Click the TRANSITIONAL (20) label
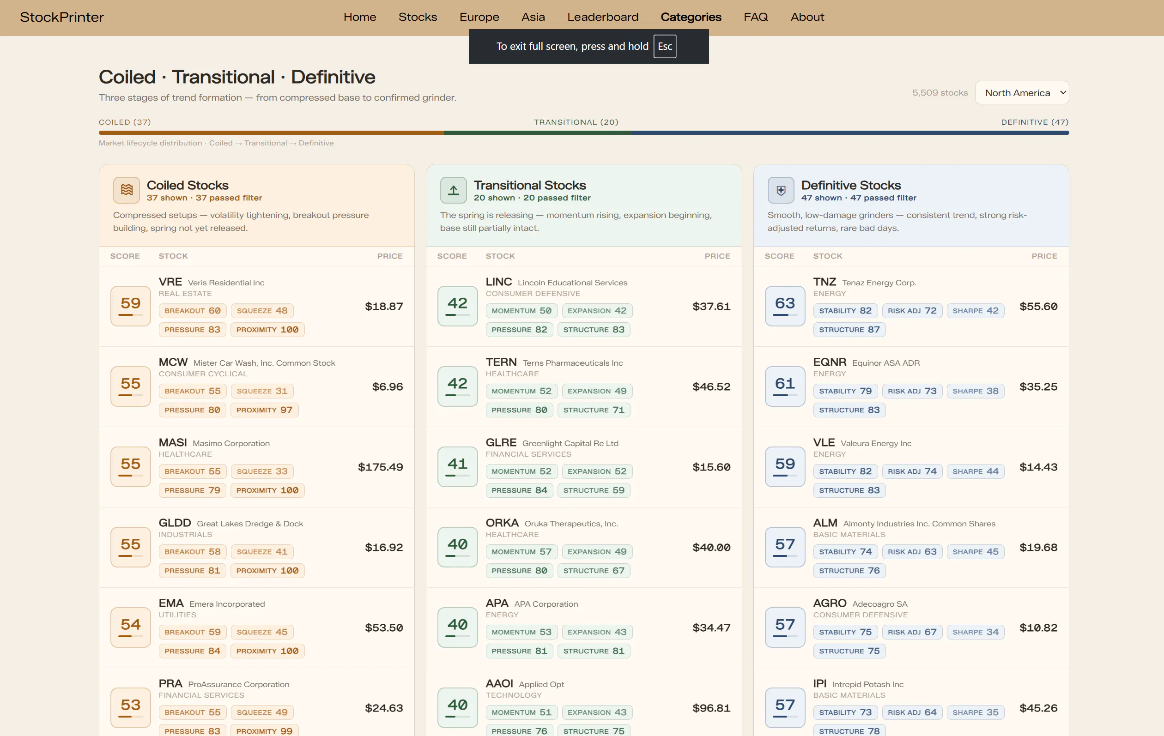Viewport: 1164px width, 736px height. (x=576, y=122)
